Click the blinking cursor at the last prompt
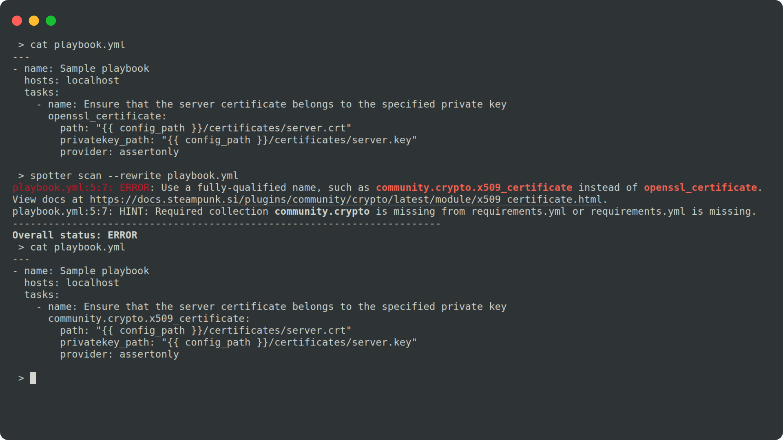 (33, 378)
